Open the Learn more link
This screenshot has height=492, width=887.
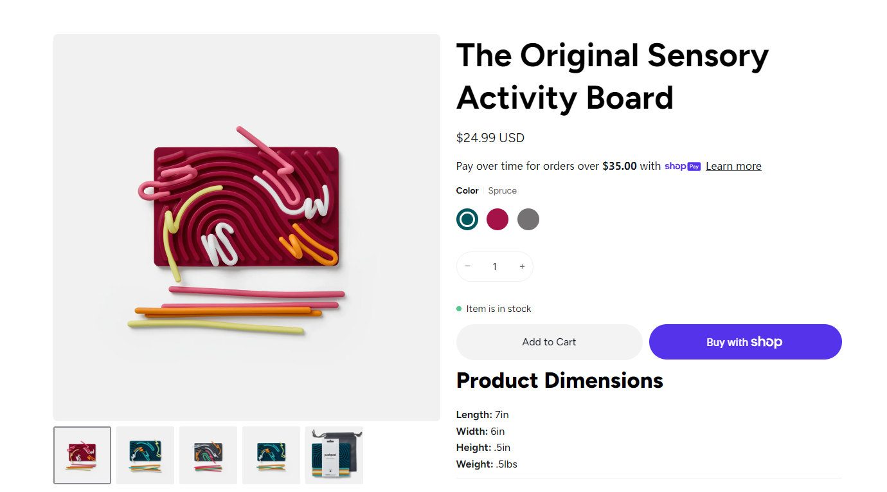point(733,166)
